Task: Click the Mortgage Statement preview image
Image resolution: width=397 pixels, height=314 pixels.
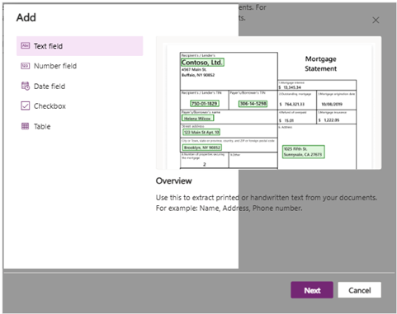Action: point(268,103)
